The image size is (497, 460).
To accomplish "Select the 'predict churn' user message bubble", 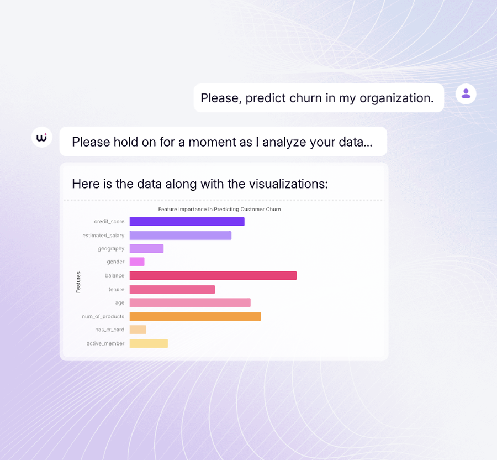I will (x=319, y=98).
